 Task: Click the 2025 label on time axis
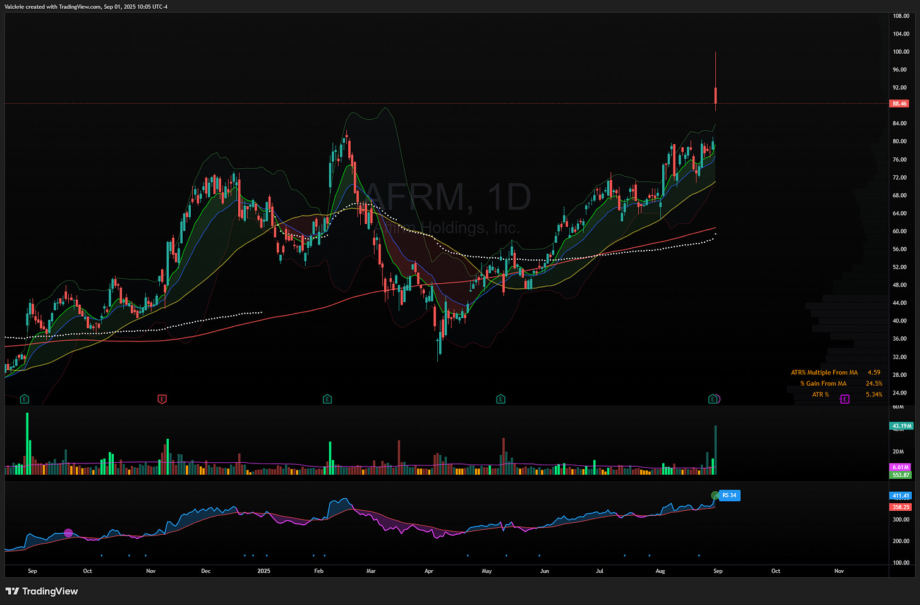263,571
